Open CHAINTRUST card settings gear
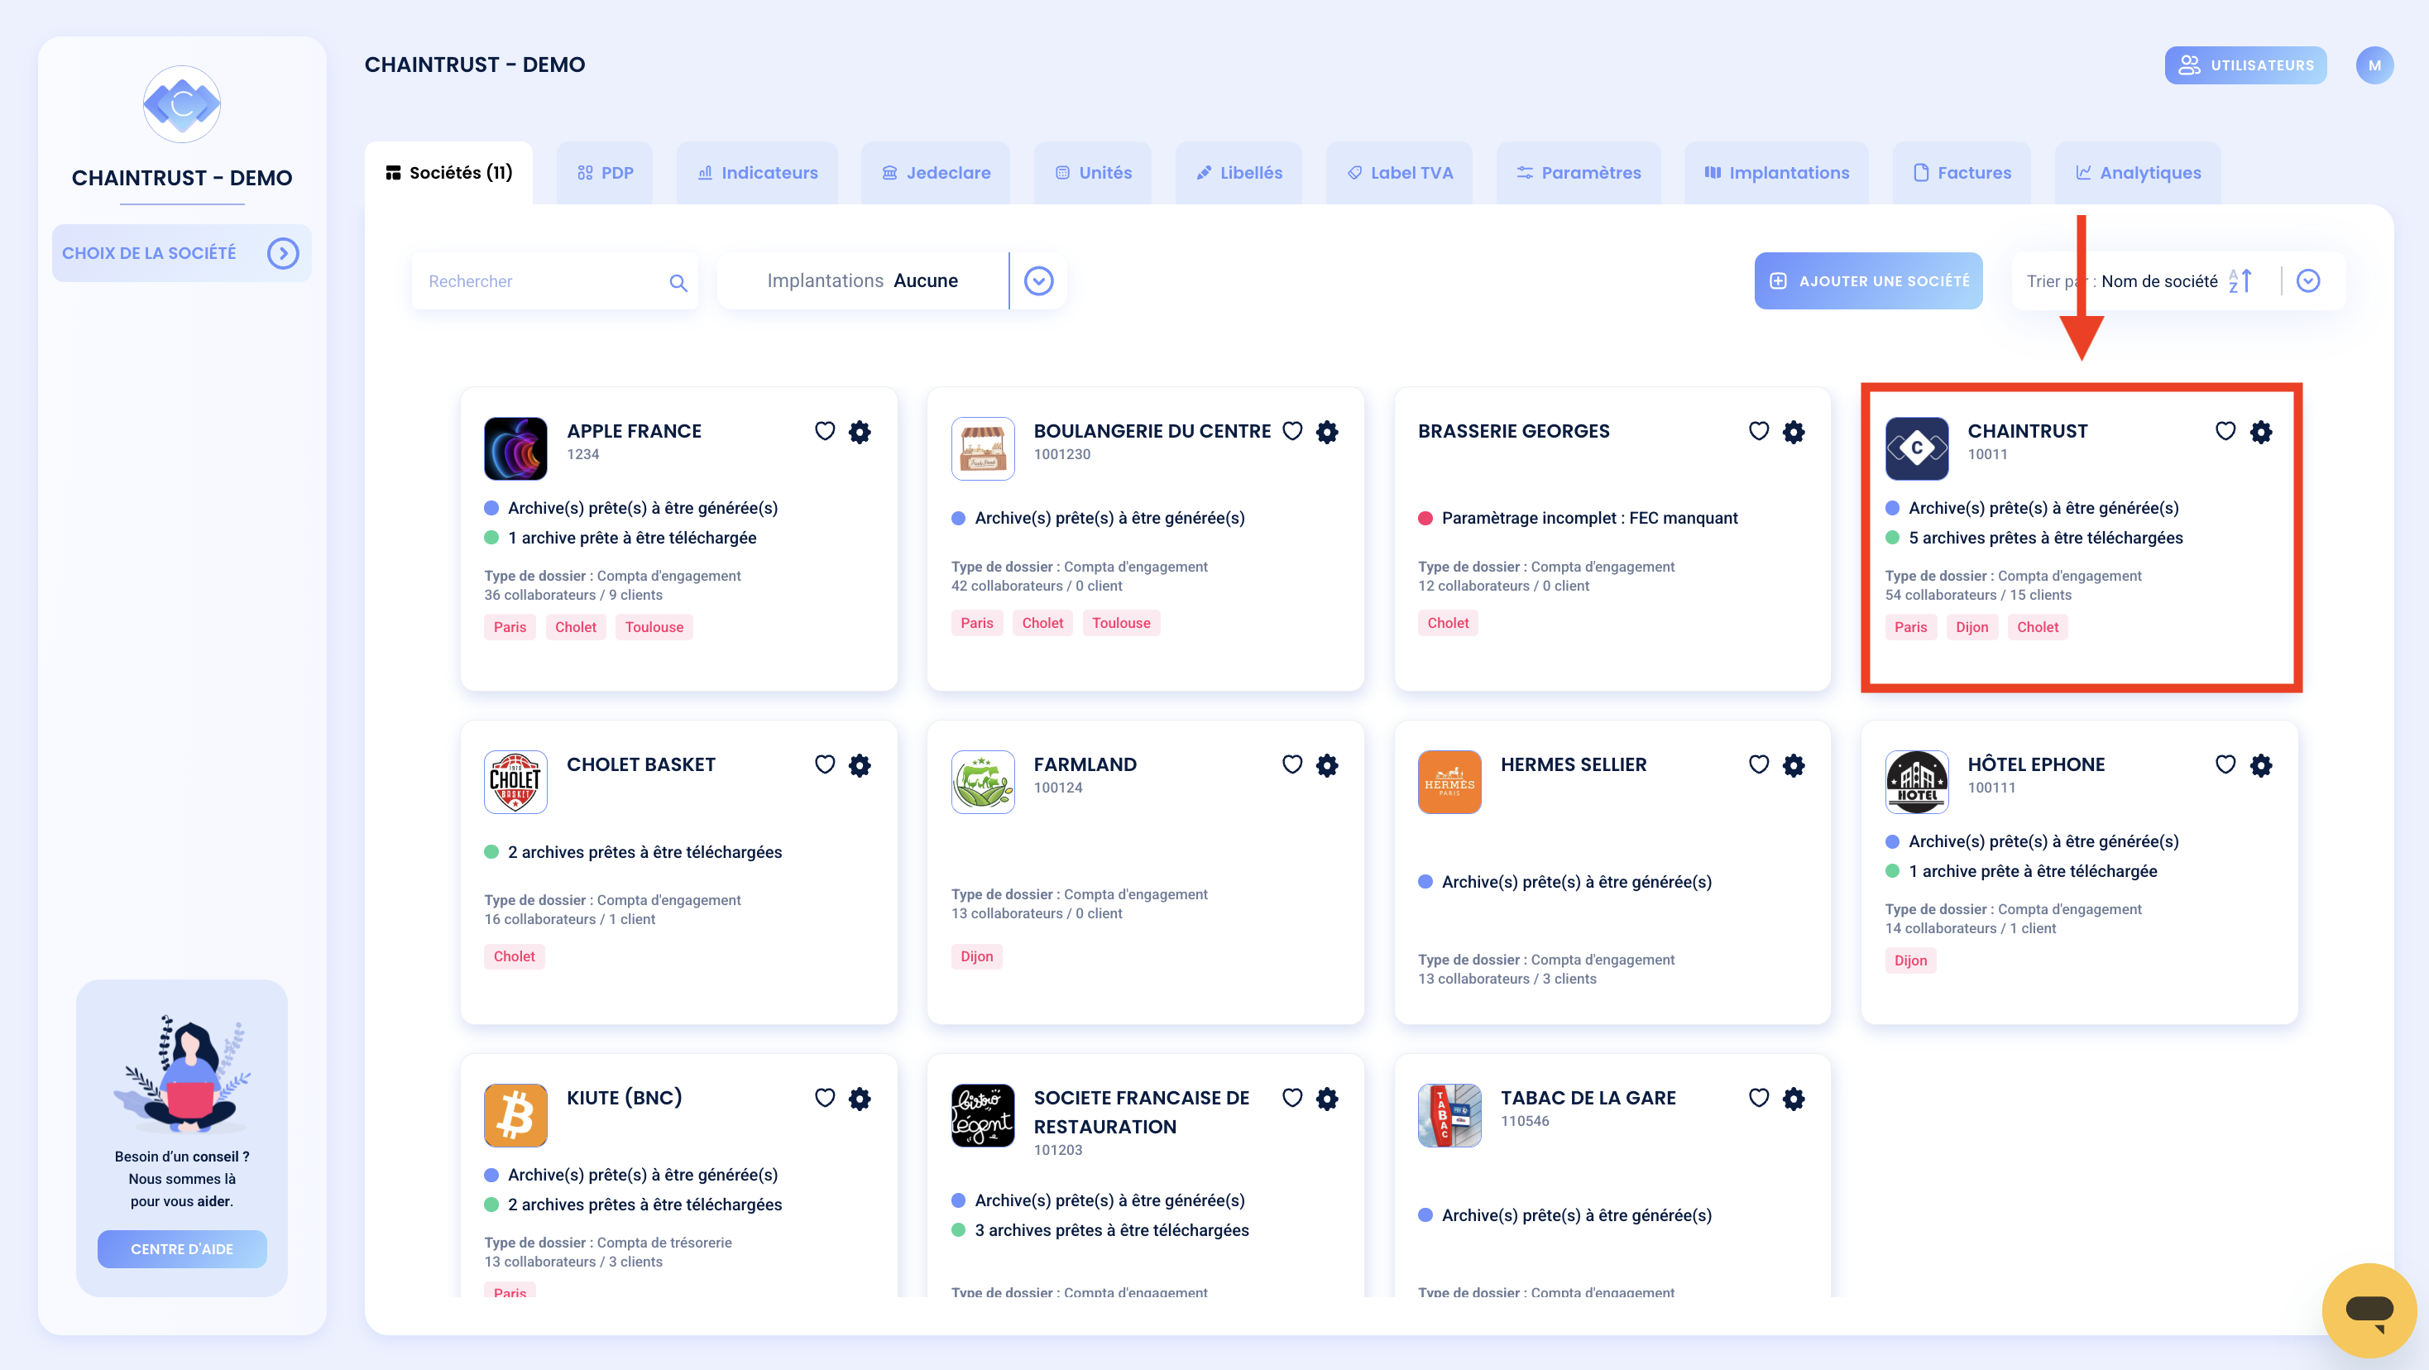 (2261, 432)
